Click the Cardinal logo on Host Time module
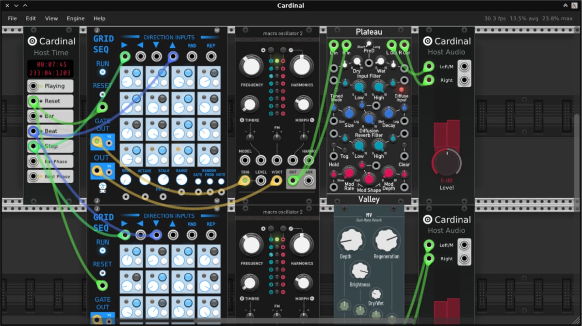Image resolution: width=582 pixels, height=326 pixels. pyautogui.click(x=32, y=41)
